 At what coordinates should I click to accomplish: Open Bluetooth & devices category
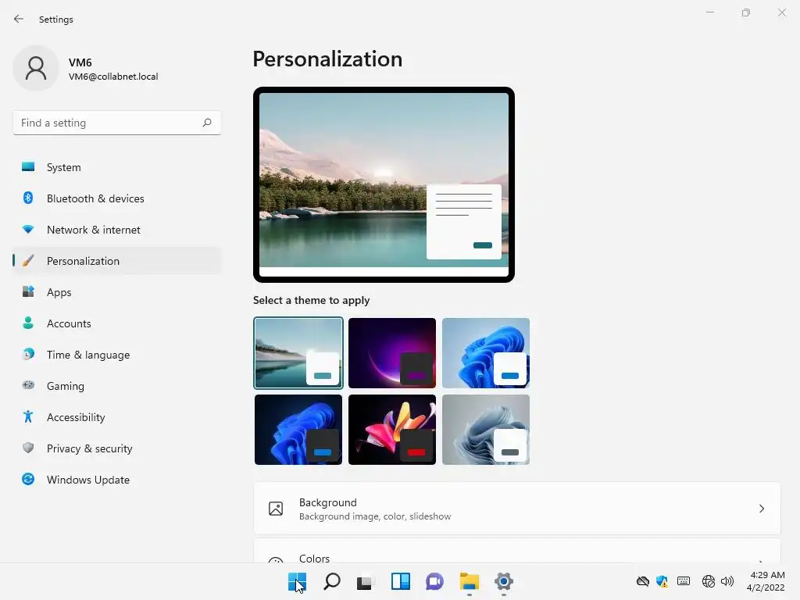[x=117, y=198]
